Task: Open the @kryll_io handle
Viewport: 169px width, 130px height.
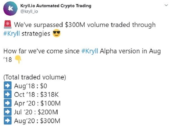Action: 29,11
